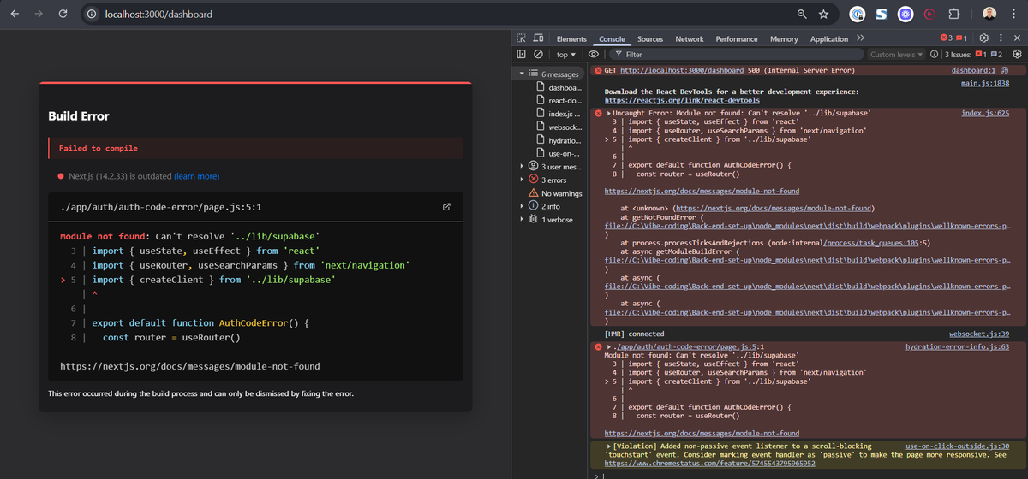Open DevTools settings gear in the tab bar

tap(984, 38)
